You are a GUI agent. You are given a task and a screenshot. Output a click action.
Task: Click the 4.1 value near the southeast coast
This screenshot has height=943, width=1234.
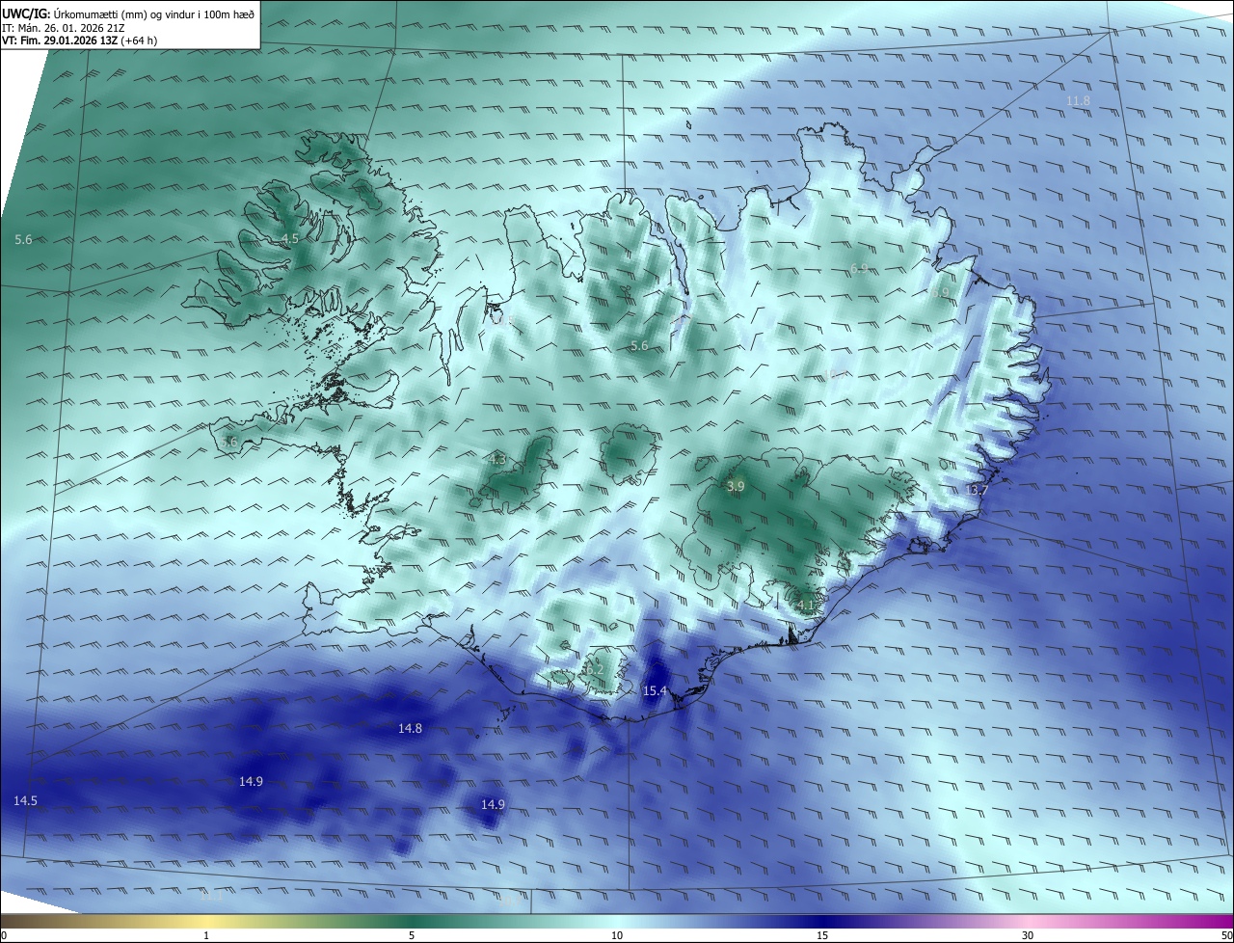point(806,606)
